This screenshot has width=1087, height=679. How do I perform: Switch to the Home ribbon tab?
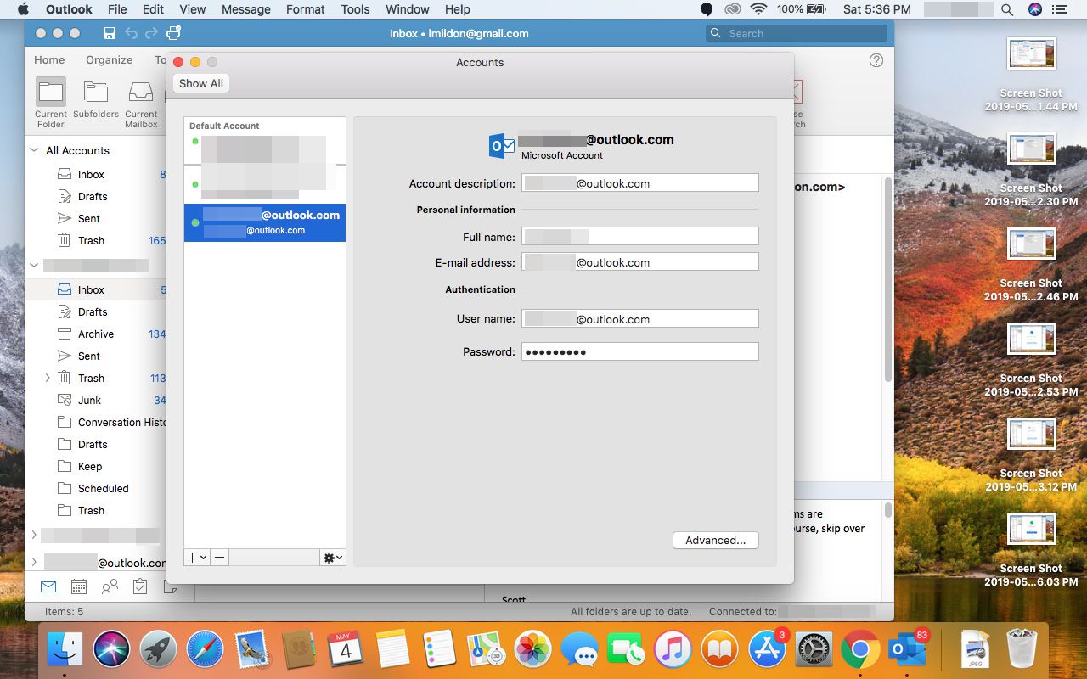click(49, 59)
